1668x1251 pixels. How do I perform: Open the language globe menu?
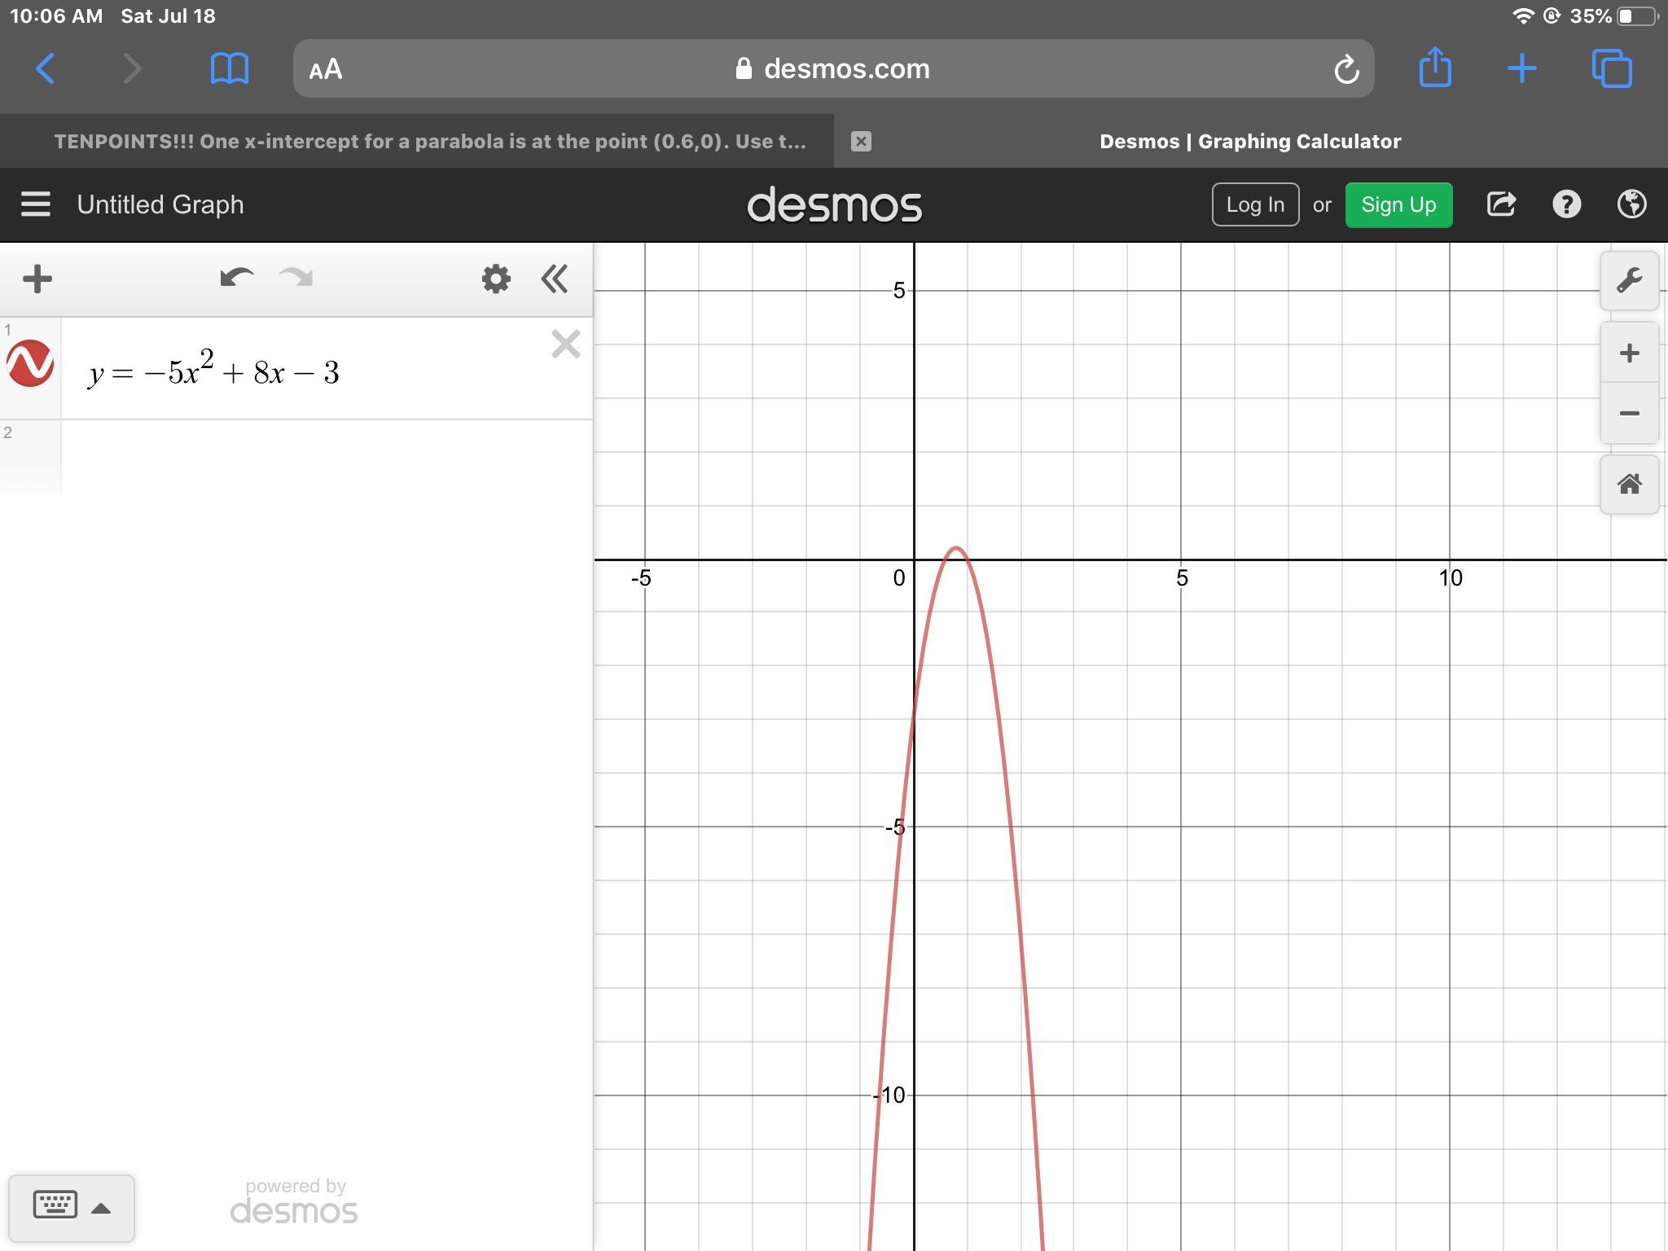tap(1631, 204)
